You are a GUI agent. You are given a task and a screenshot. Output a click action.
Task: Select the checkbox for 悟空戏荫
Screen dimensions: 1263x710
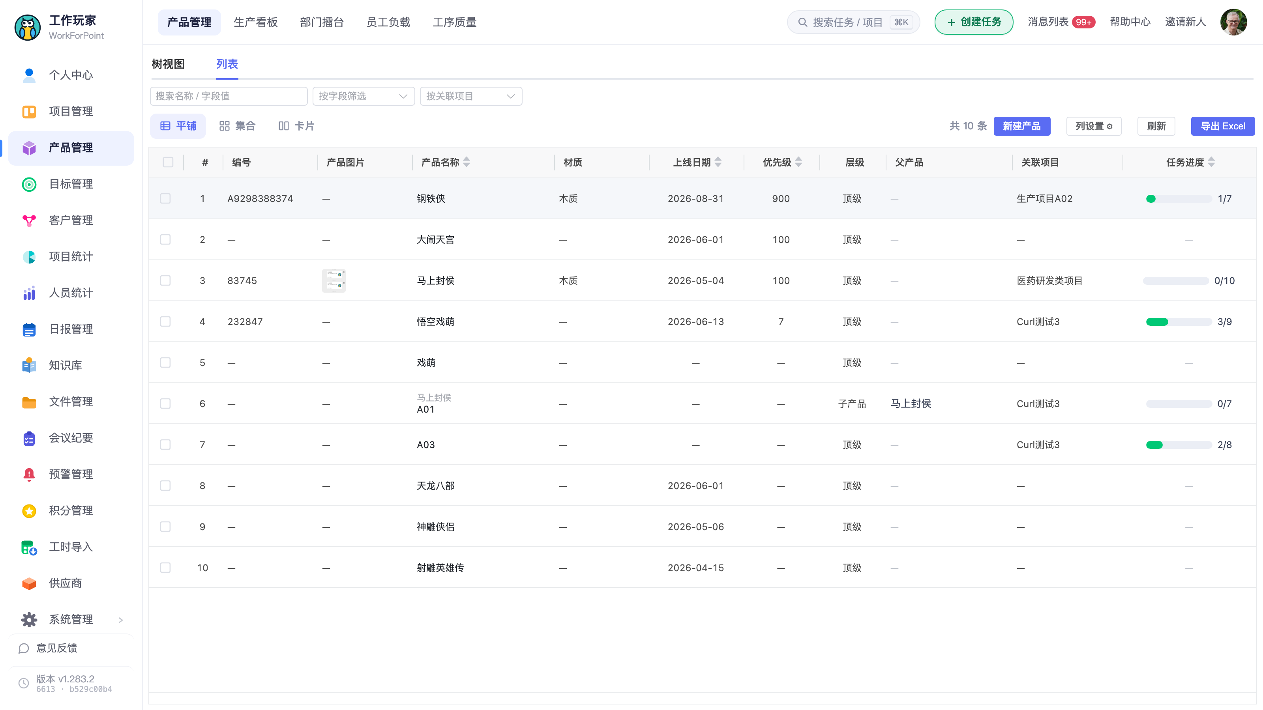tap(165, 321)
